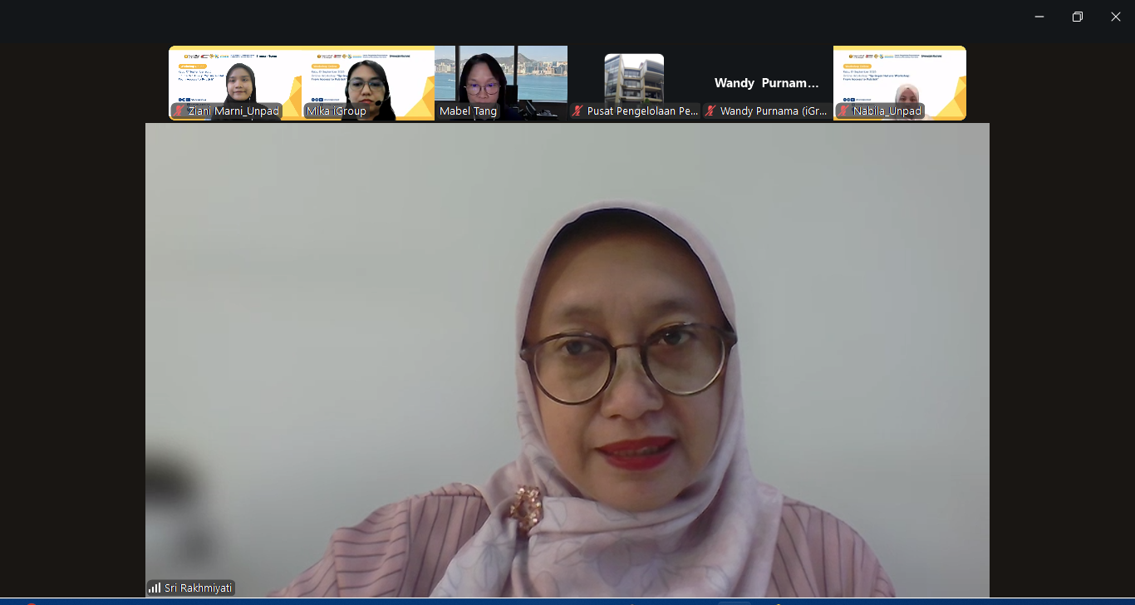Viewport: 1135px width, 605px height.
Task: Click the "Mika iGroup" name label
Action: point(337,111)
